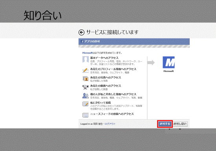Click the 他の人が私と共有した情報へのアクセス heading
The image size is (216, 151).
[113, 94]
